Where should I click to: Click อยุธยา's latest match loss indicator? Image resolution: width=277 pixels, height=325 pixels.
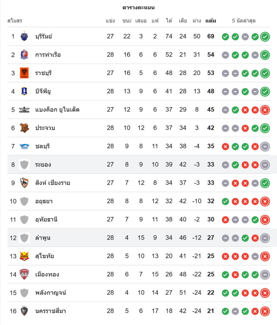265,201
